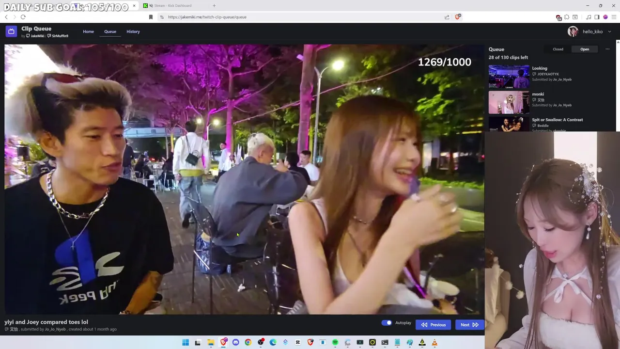Viewport: 620px width, 349px height.
Task: Open VLC media player from taskbar
Action: pos(434,343)
